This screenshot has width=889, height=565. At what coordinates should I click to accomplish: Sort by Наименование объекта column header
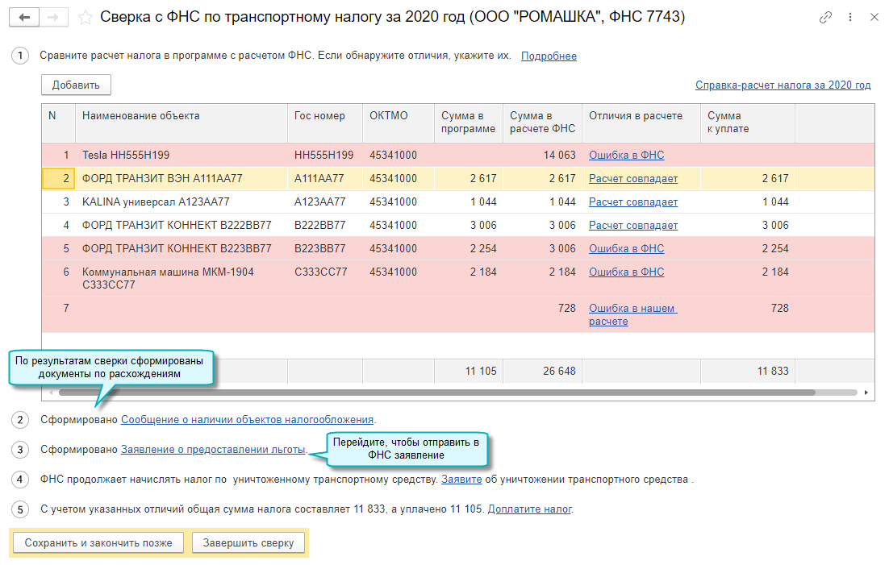tap(182, 123)
